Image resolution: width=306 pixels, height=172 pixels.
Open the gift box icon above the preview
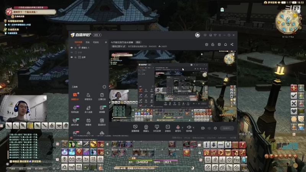(x=207, y=44)
